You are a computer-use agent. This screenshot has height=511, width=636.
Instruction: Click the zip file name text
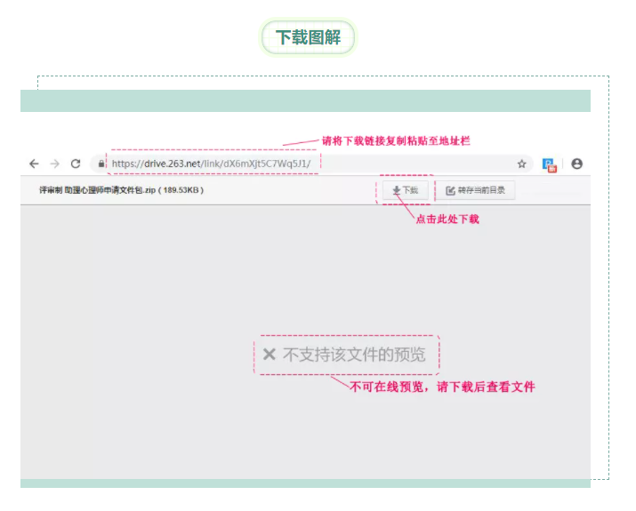tap(121, 190)
